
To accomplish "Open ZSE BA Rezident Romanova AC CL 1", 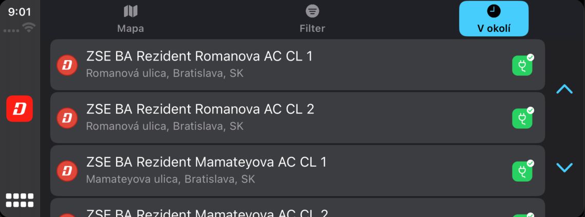I will 297,65.
